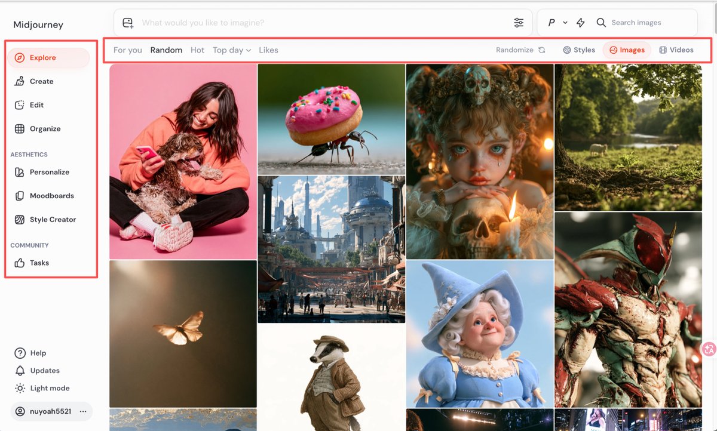
Task: Switch view to Styles
Action: [579, 50]
